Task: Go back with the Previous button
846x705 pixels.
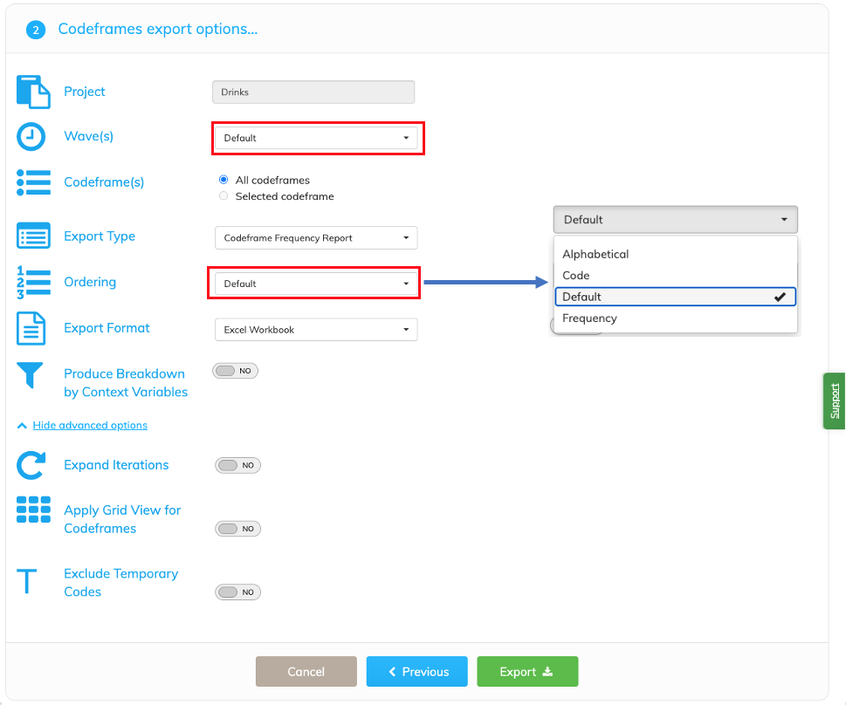Action: click(417, 672)
